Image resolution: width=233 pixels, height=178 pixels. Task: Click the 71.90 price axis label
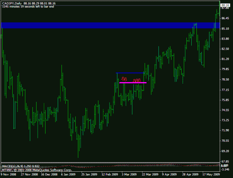pos(225,130)
